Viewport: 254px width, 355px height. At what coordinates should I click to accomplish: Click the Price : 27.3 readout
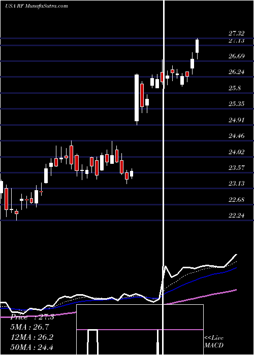(32, 317)
